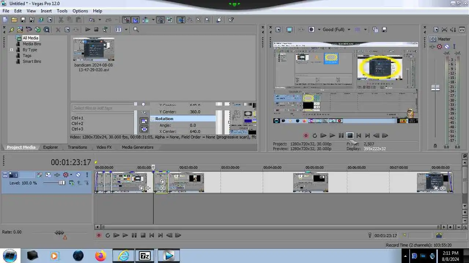
Task: Open the Undo history dropdown arrow
Action: 100,20
